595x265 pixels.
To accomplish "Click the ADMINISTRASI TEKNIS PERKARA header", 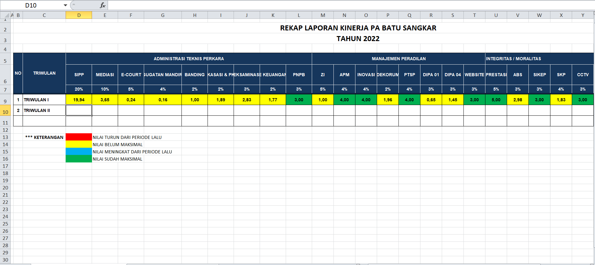I will tap(189, 59).
